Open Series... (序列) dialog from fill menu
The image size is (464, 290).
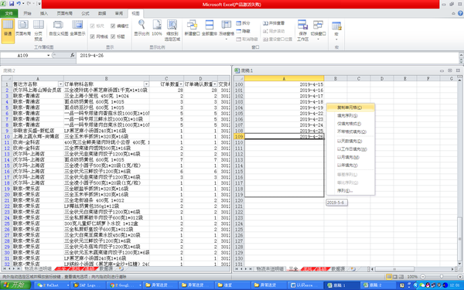[x=350, y=190]
